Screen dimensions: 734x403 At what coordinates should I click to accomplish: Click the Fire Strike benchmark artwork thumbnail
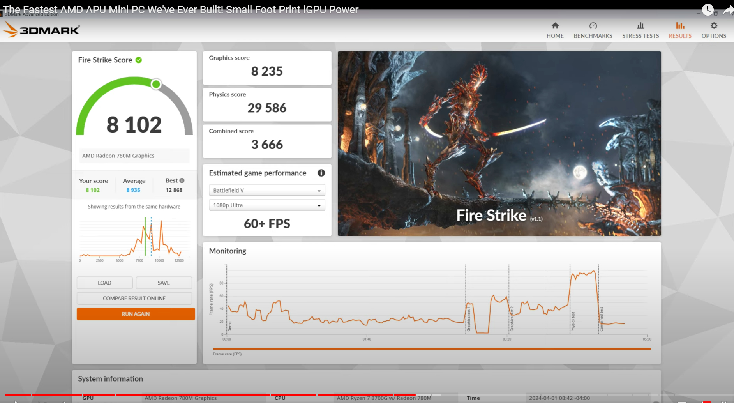coord(499,143)
